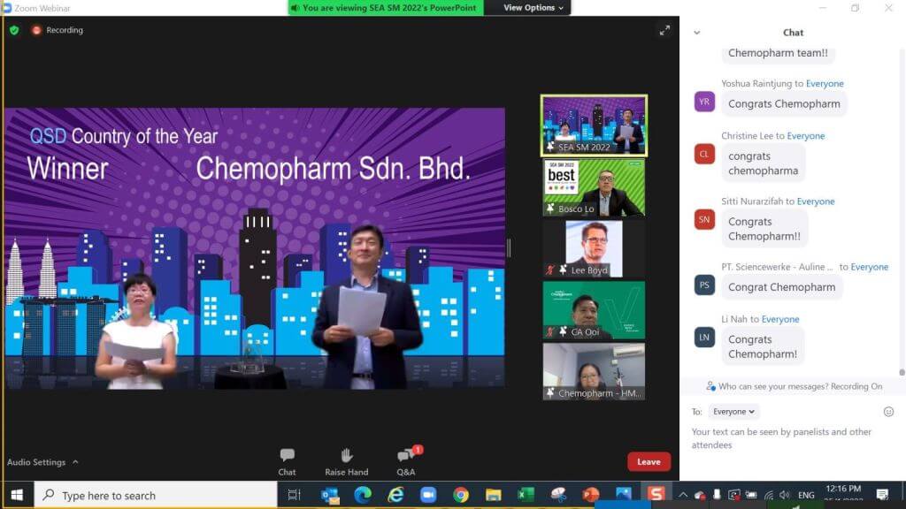Select the Everyone link in Yoshua Raintjung's message
906x509 pixels.
[825, 83]
